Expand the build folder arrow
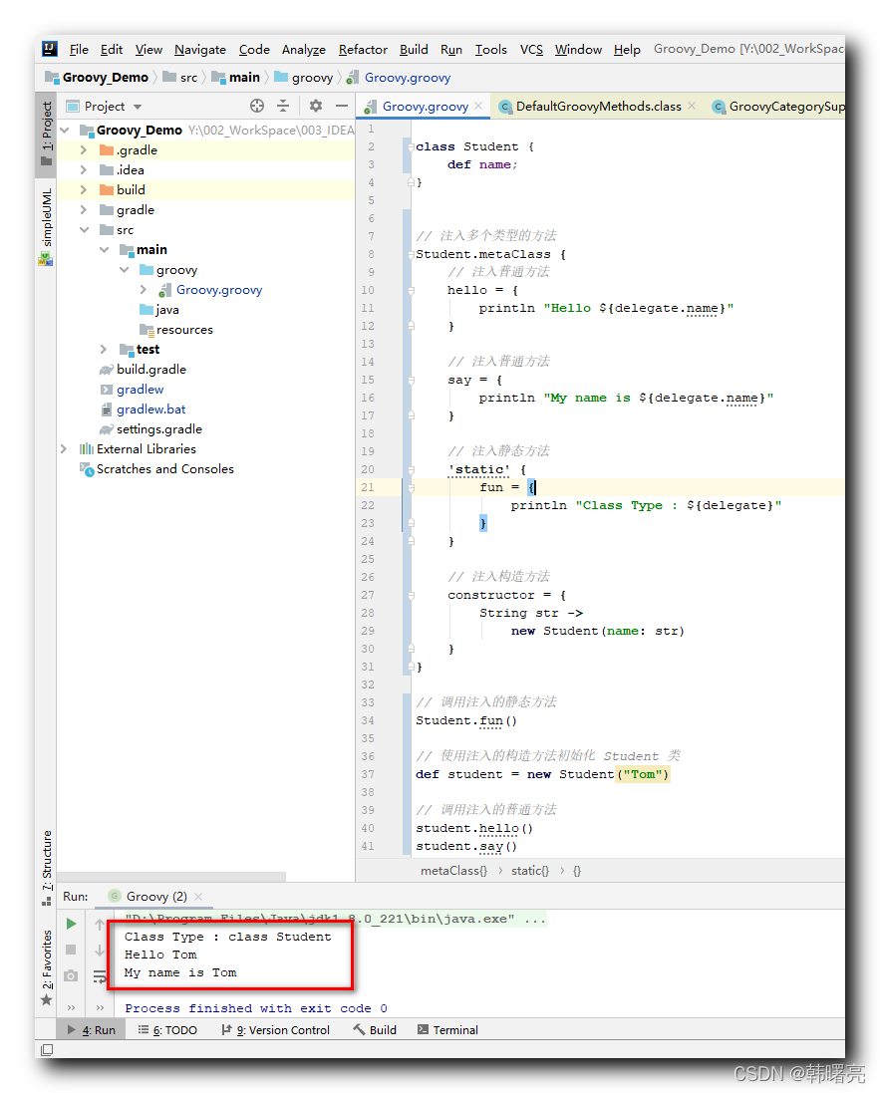Screen dimensions: 880x1093 [x=84, y=189]
